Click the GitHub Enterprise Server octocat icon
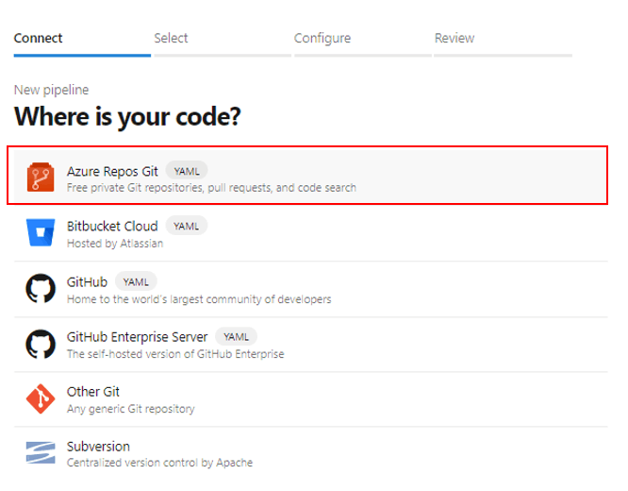 (41, 344)
